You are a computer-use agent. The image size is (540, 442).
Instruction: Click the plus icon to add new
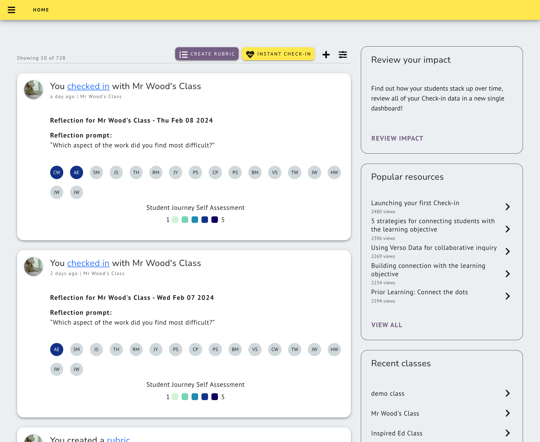click(x=326, y=55)
